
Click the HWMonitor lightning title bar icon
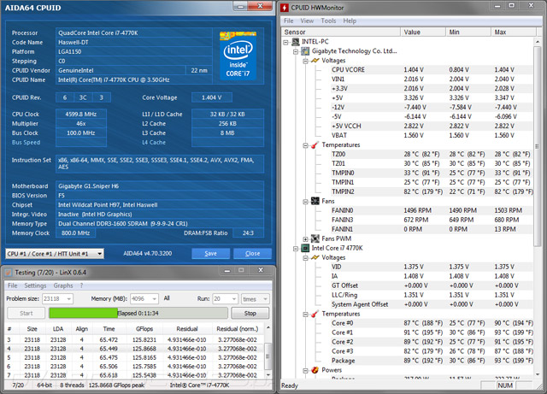(x=285, y=8)
